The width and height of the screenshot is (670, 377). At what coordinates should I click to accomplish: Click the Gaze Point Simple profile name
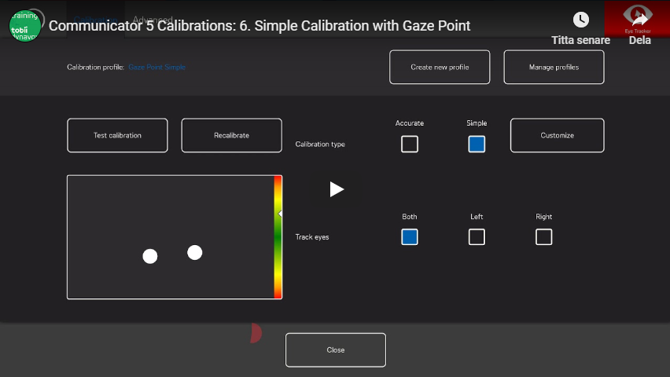click(156, 68)
